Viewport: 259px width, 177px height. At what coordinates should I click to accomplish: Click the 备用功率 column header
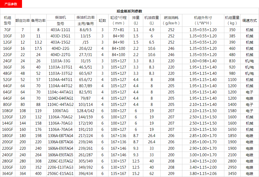[x=38, y=21]
